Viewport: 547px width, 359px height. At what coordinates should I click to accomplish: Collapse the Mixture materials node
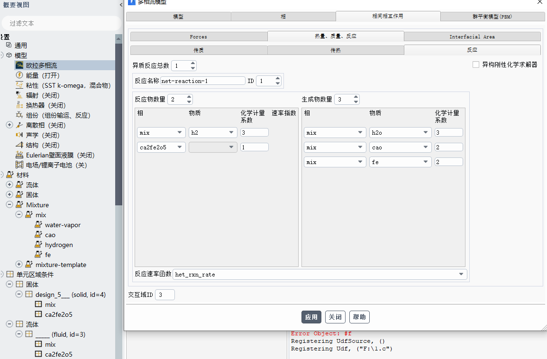9,205
